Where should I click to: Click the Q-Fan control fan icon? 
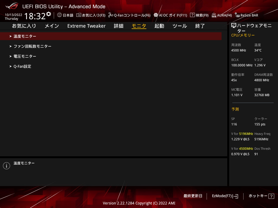coord(111,15)
